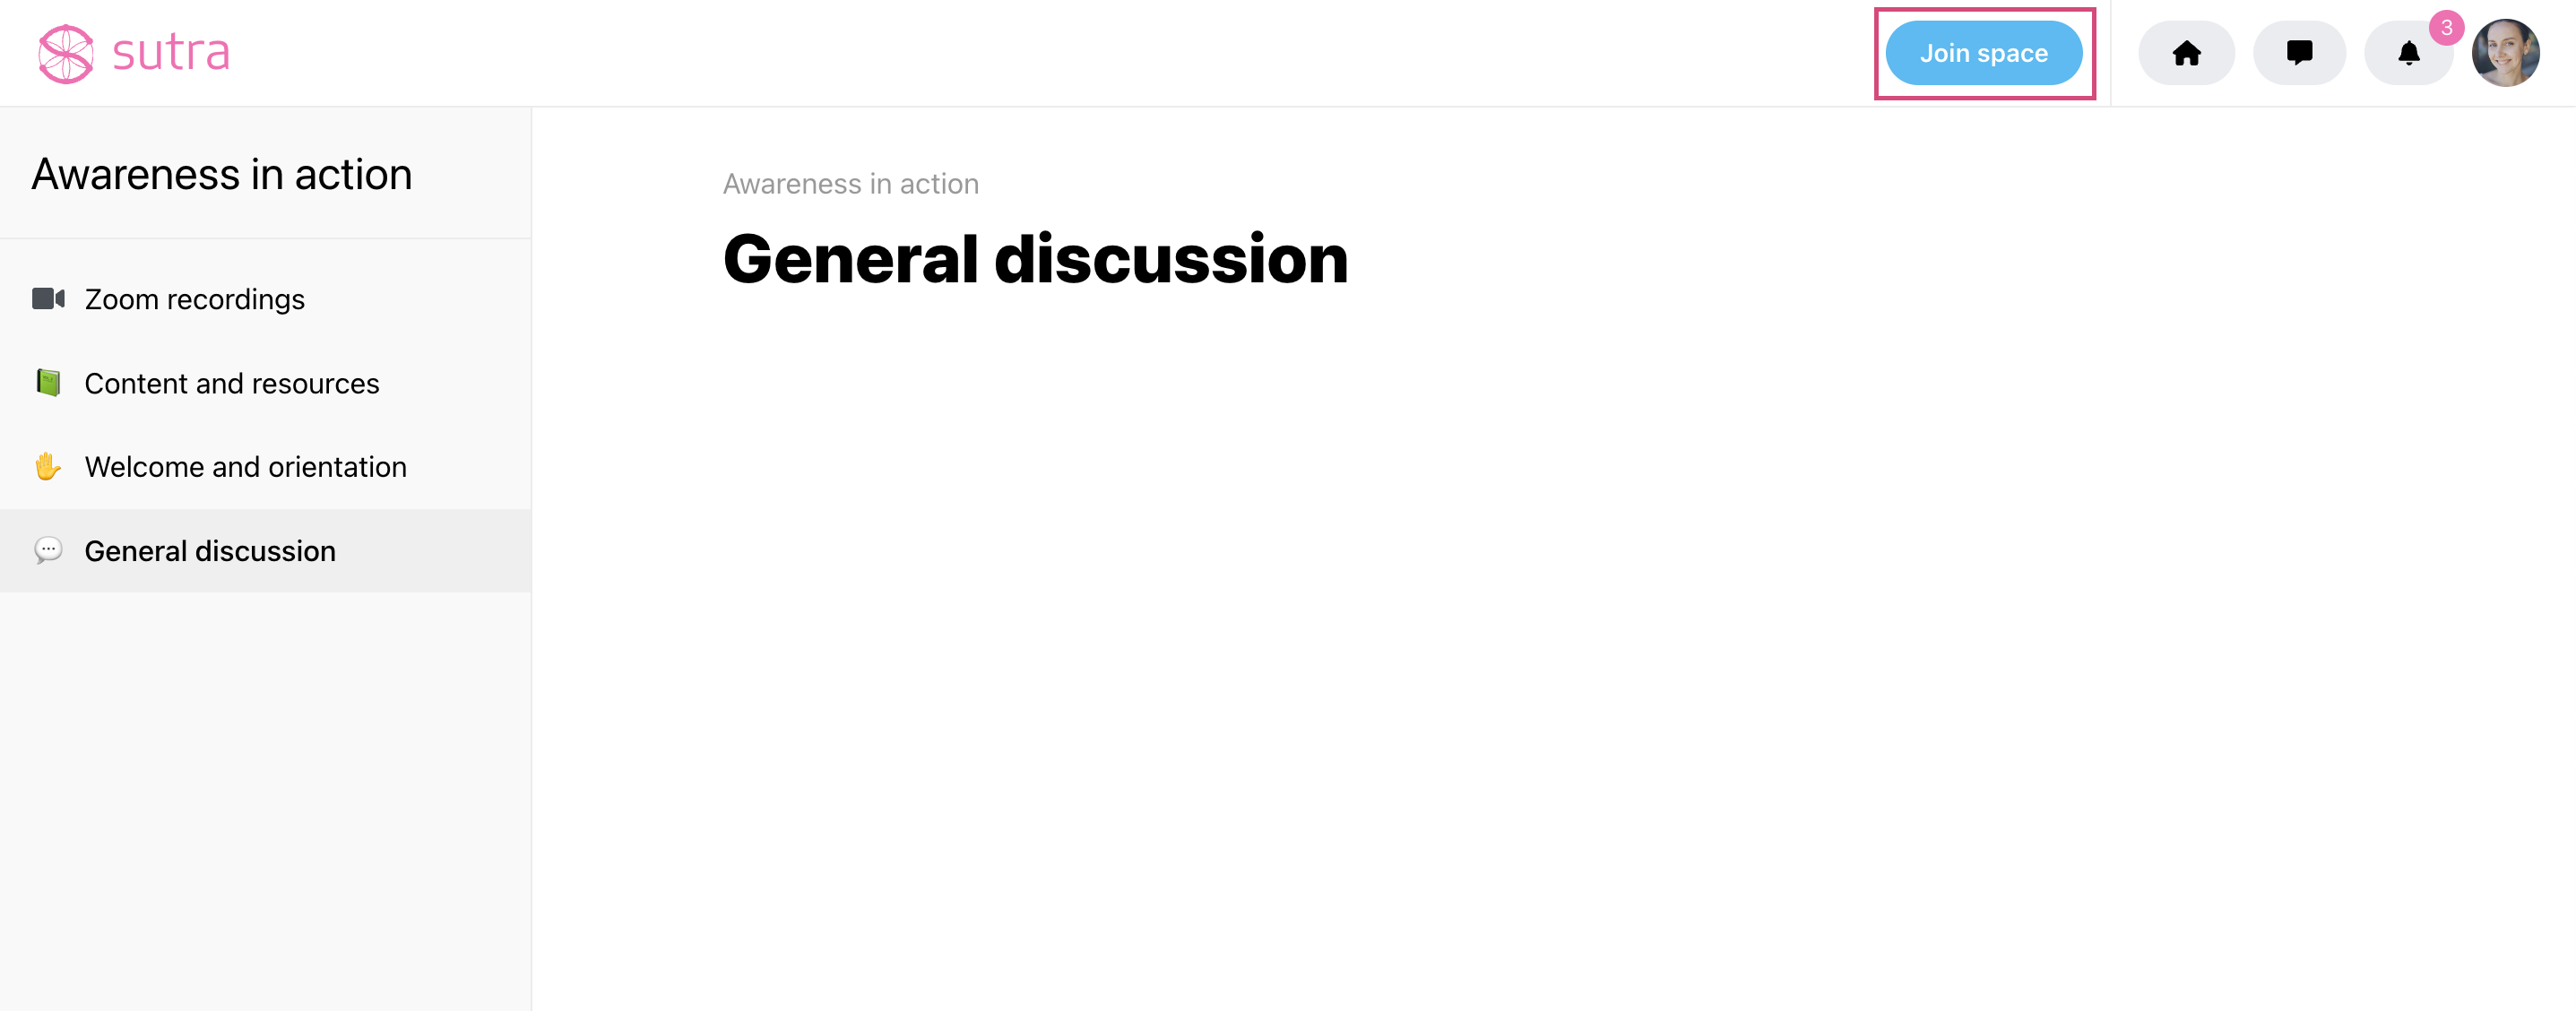Open the messages chat bubble icon
This screenshot has width=2576, height=1011.
point(2299,53)
